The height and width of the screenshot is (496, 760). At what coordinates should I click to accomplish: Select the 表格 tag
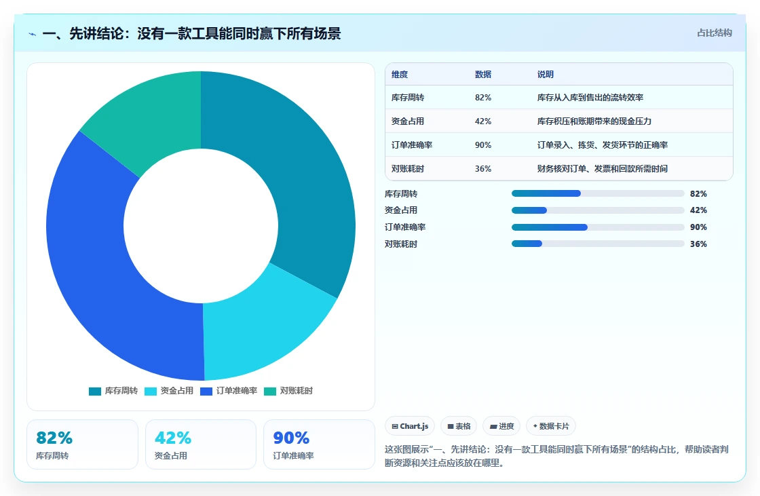pyautogui.click(x=459, y=426)
